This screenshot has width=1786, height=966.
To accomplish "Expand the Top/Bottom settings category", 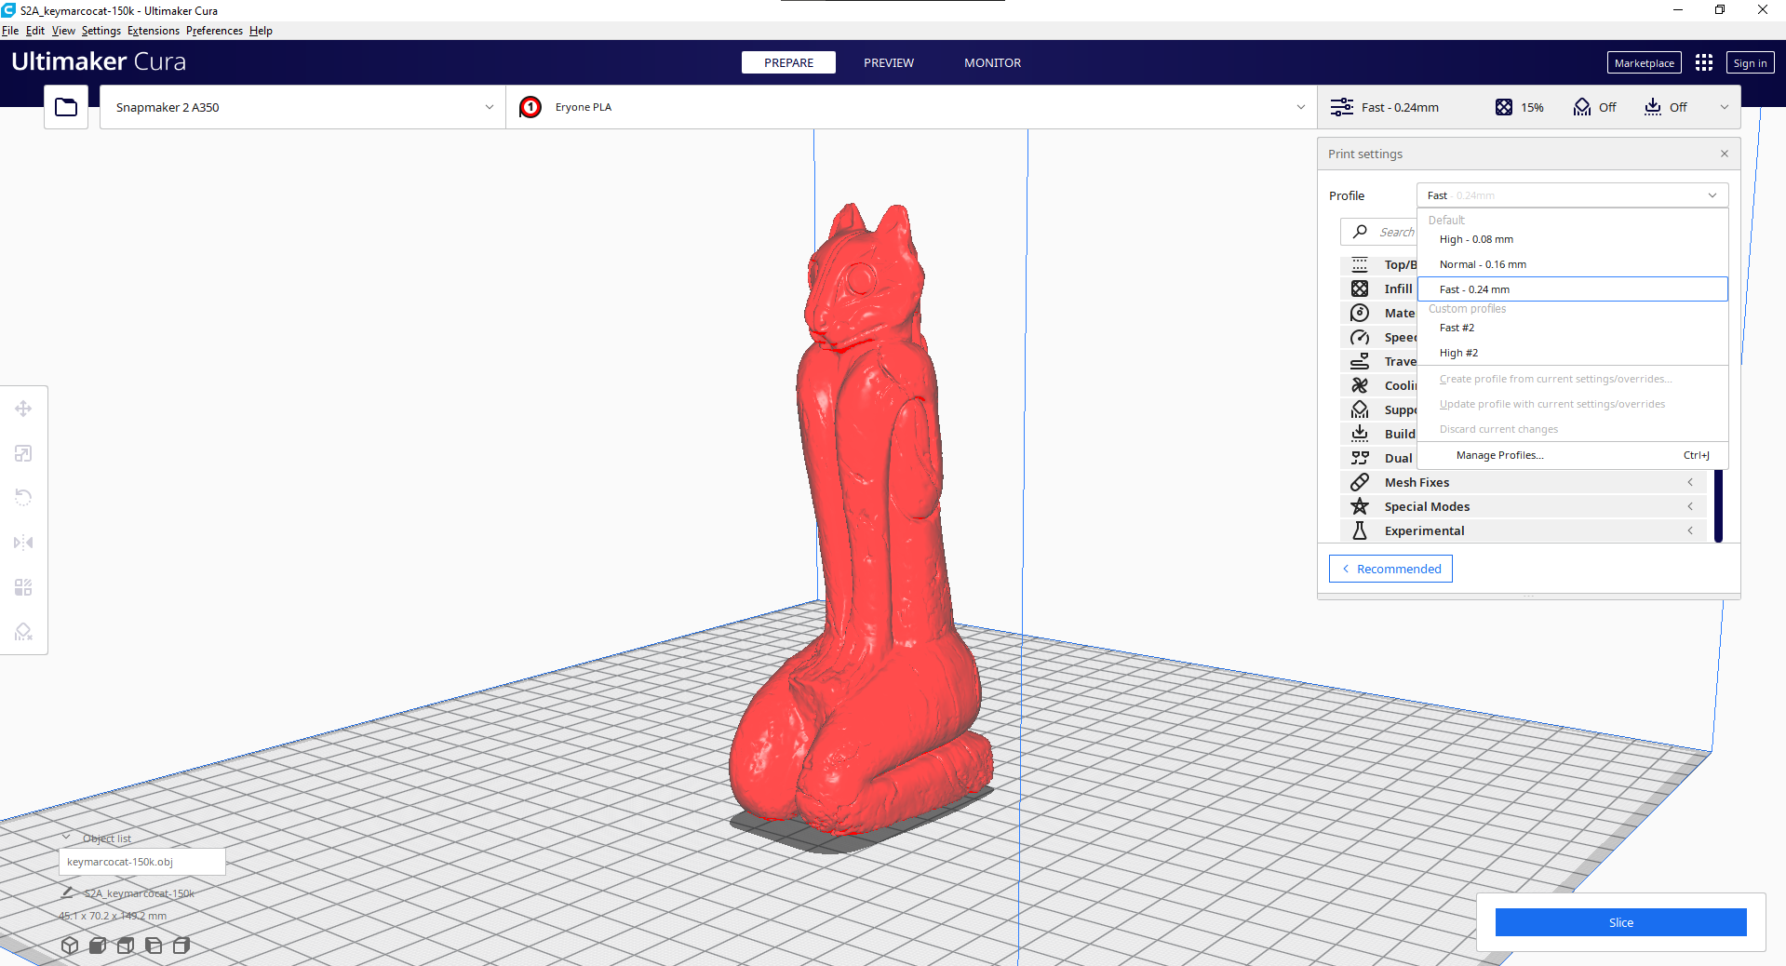I will [1379, 264].
